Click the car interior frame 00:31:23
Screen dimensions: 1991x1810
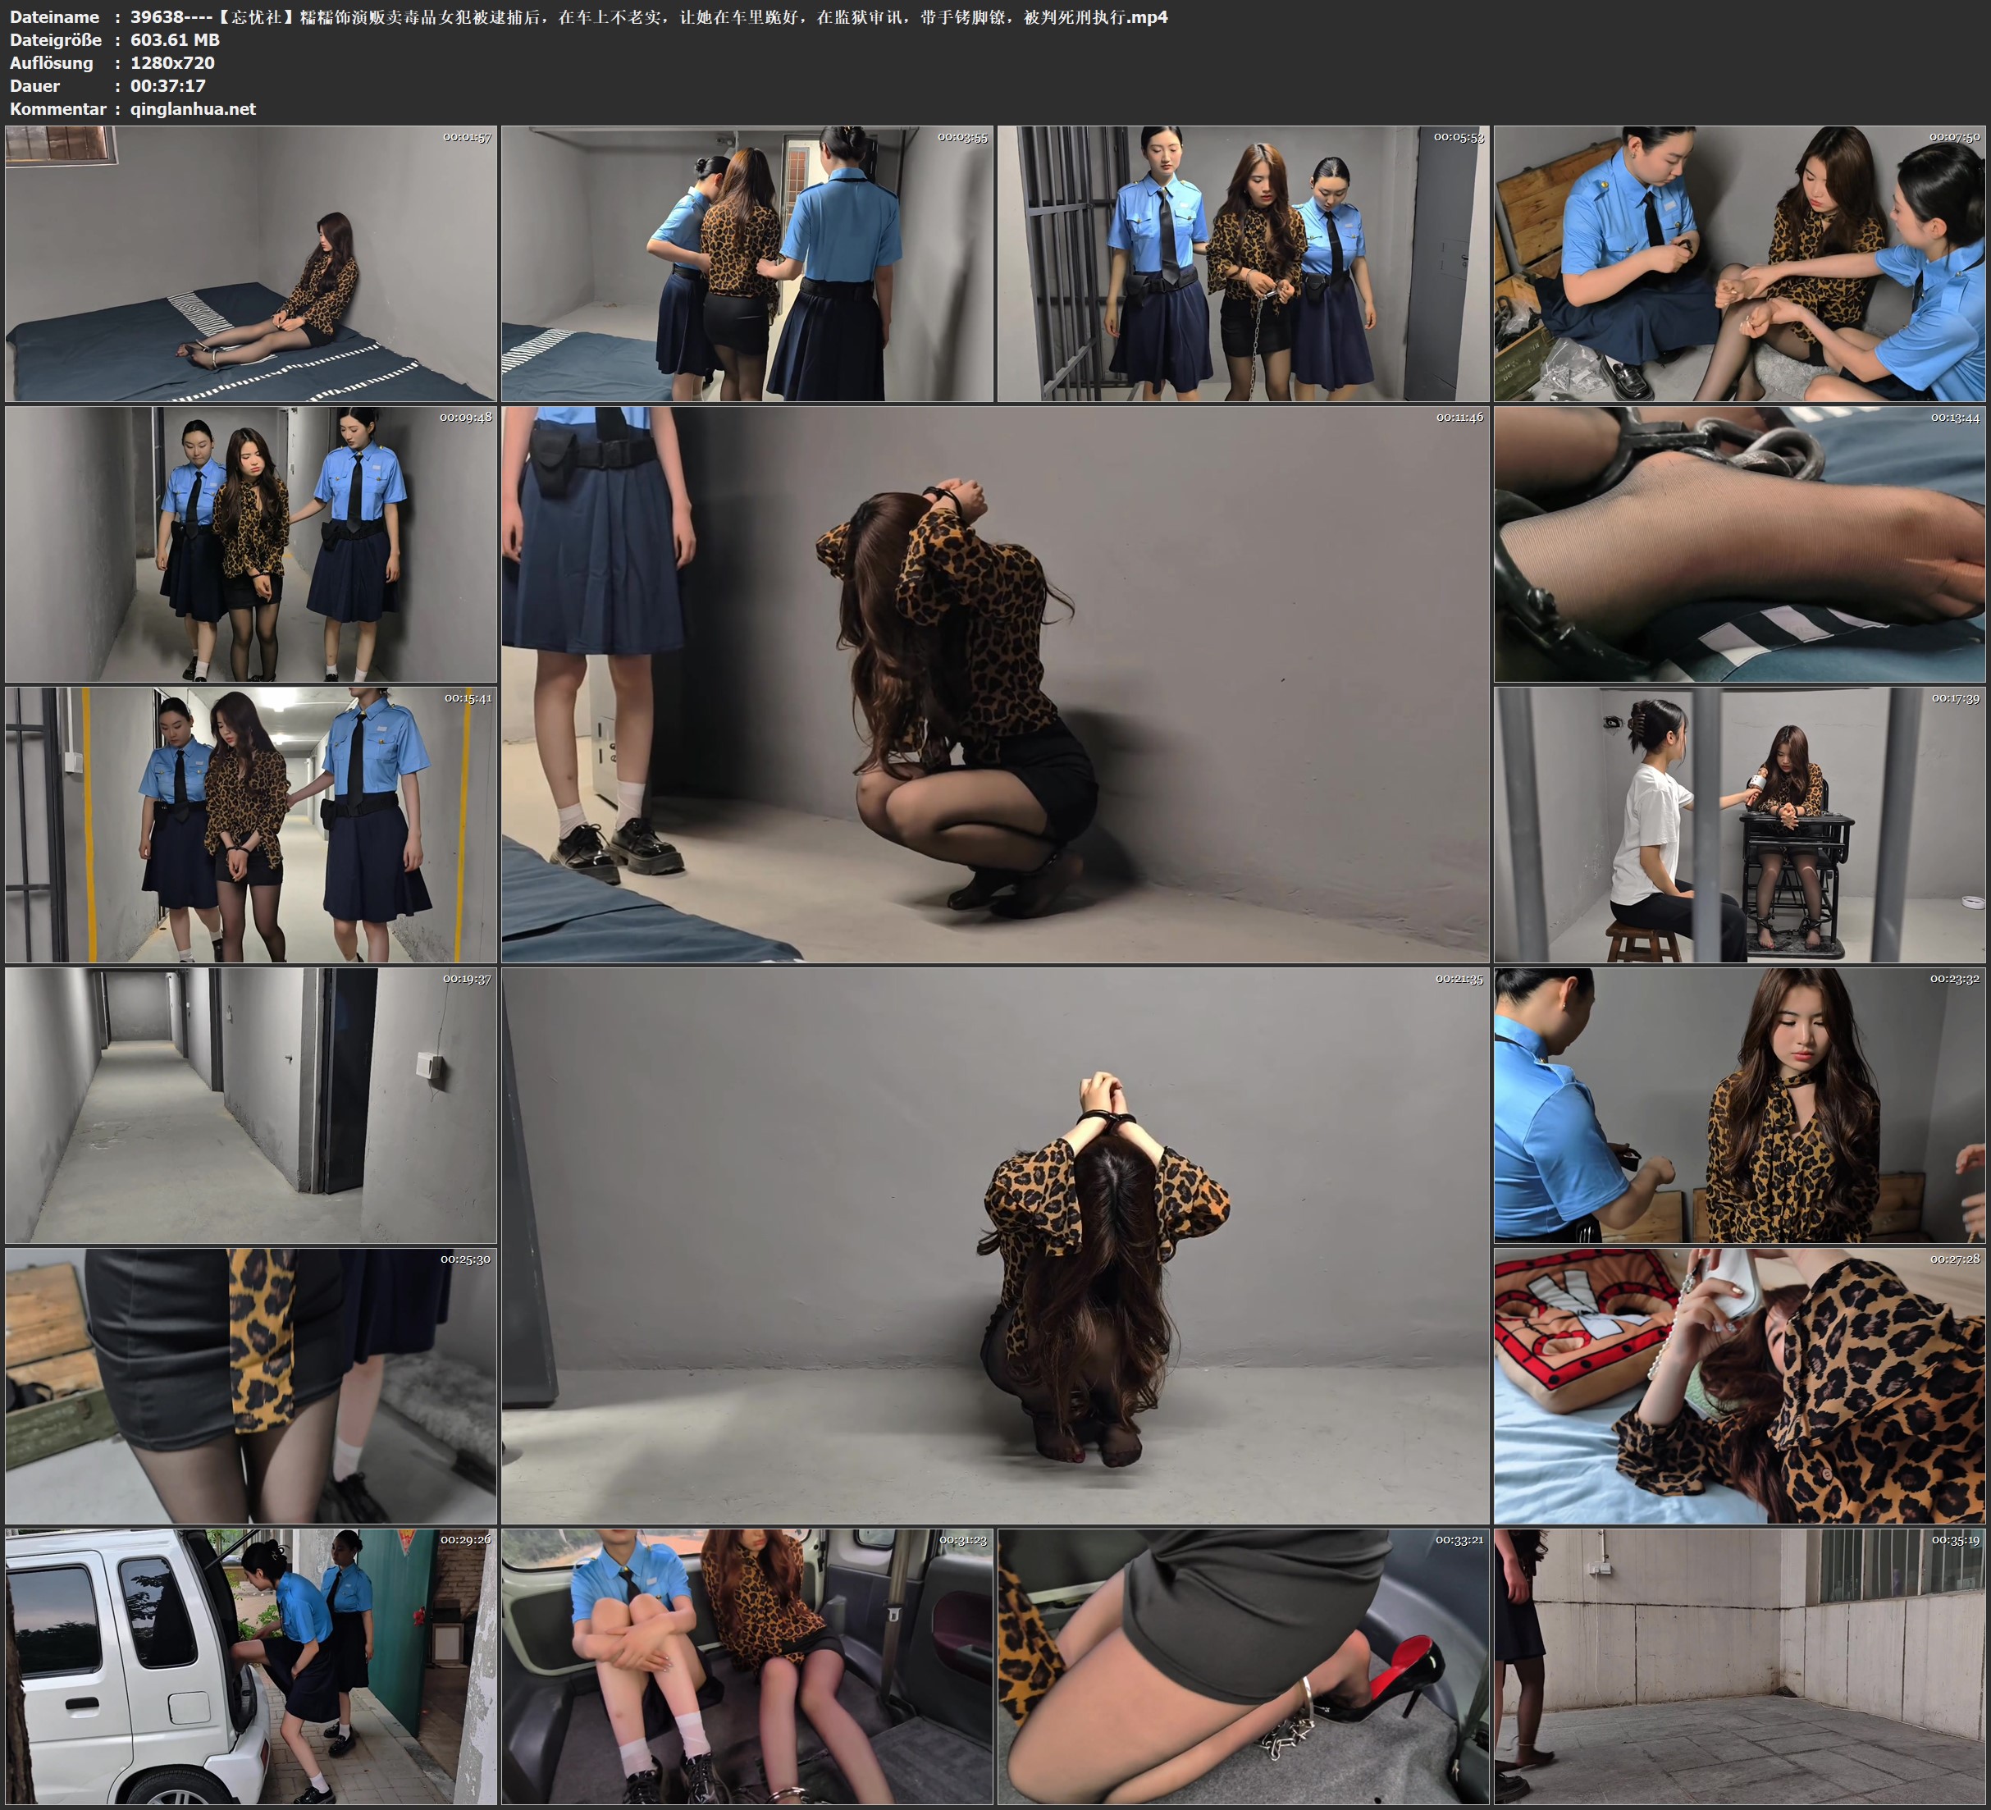click(x=747, y=1666)
